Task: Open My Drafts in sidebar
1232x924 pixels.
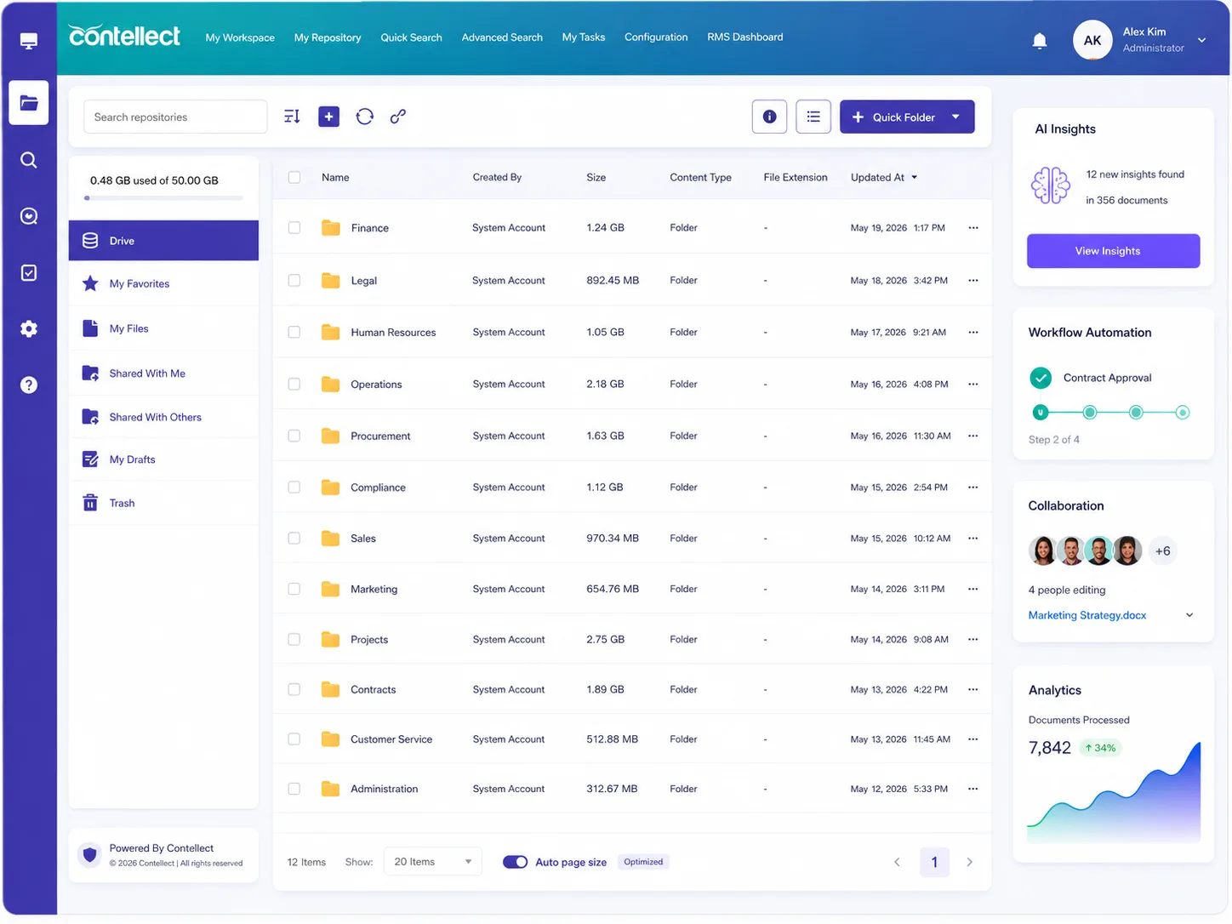Action: pos(163,459)
